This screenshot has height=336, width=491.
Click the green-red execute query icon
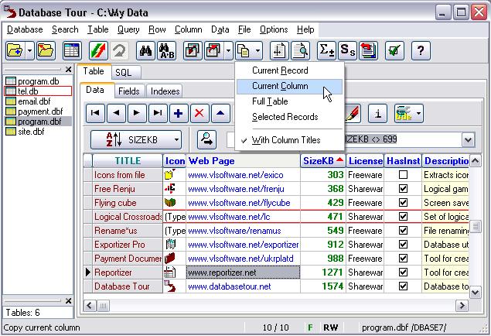pos(98,50)
